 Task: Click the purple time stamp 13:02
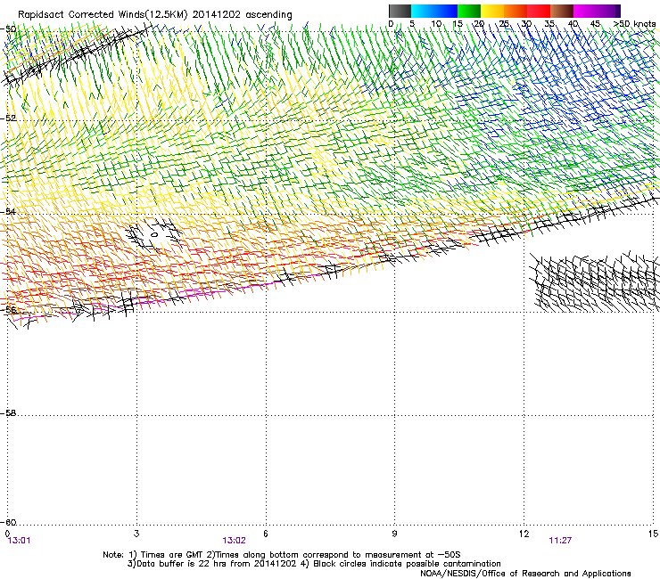pos(234,541)
